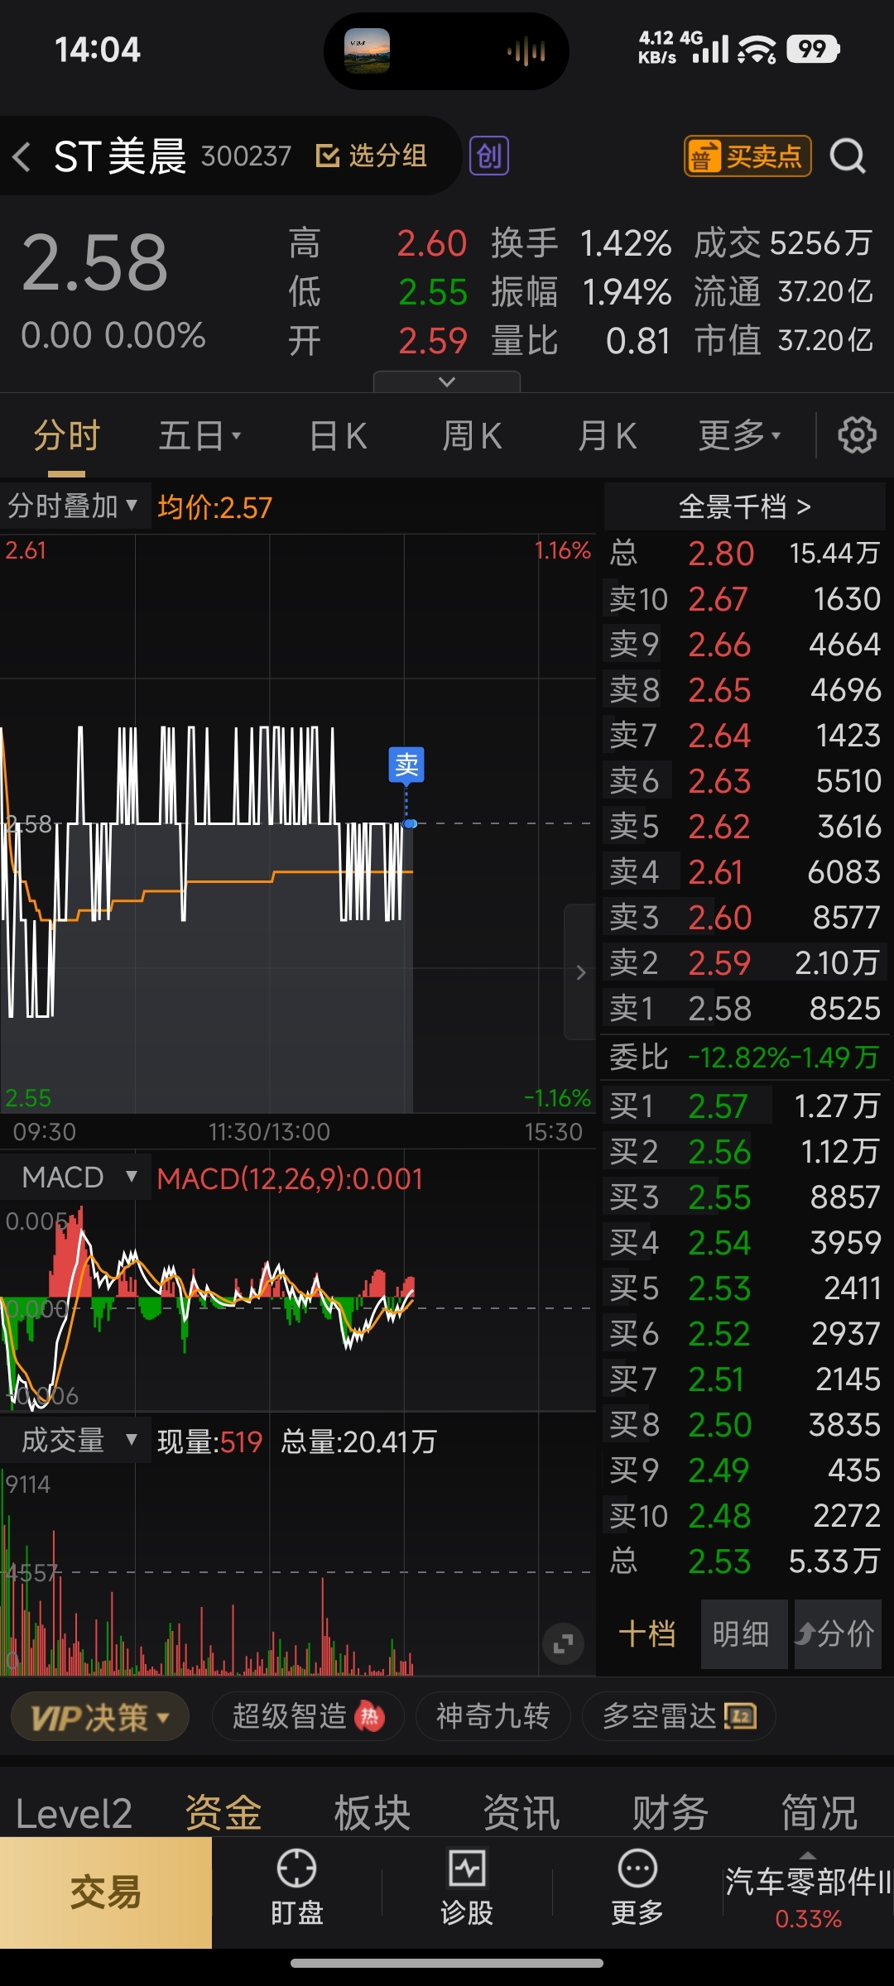Screen dimensions: 894x1986
Task: Open the MACD indicator dropdown
Action: tap(74, 1177)
